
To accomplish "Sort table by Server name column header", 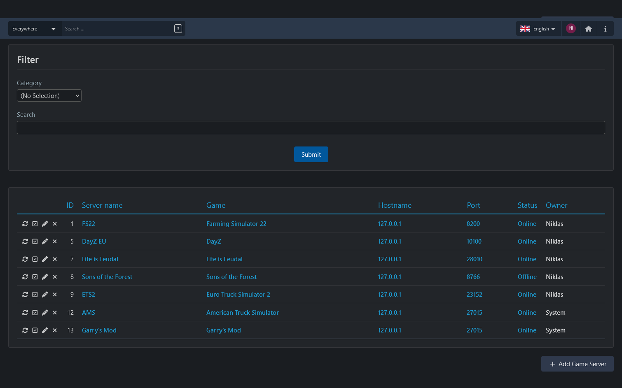I will pos(102,205).
